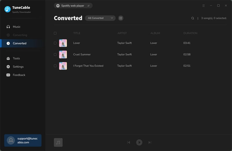232x151 pixels.
Task: Expand the All Converted dropdown
Action: coord(100,18)
